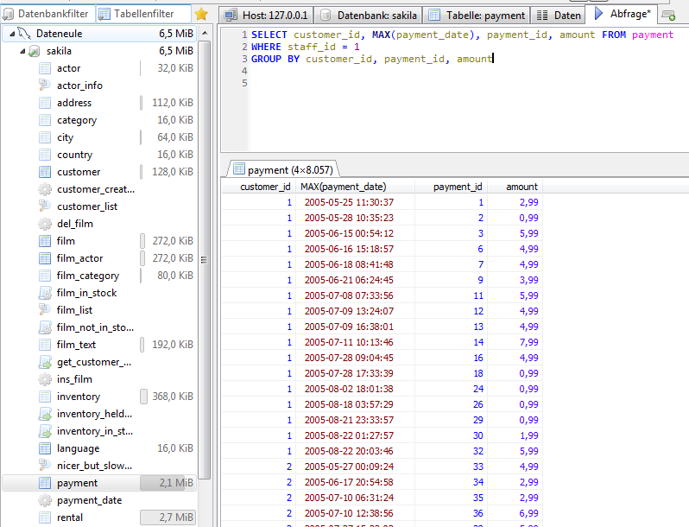Click the favorites star icon
Screen dimensions: 689x527
pyautogui.click(x=201, y=15)
